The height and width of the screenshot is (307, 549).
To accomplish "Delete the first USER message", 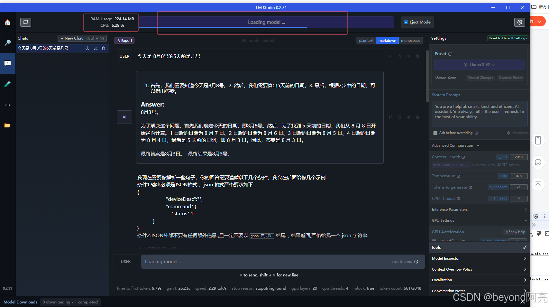I will pyautogui.click(x=417, y=56).
